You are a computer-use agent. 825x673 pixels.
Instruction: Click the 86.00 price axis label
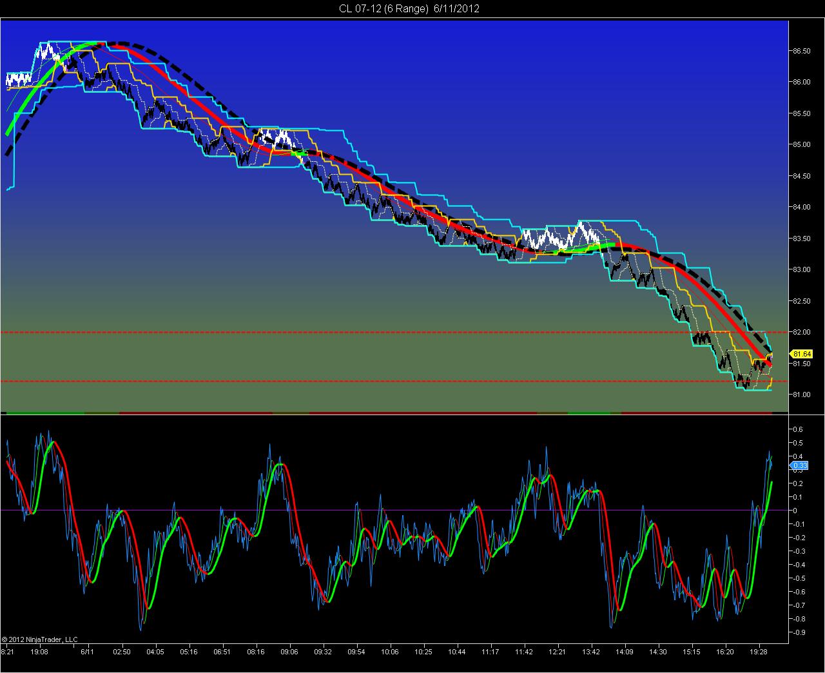802,82
